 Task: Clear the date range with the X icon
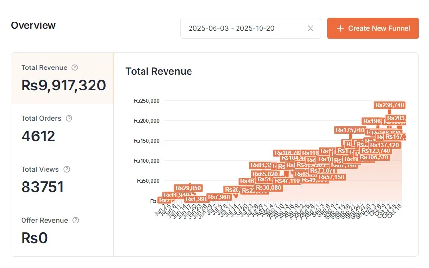point(310,28)
